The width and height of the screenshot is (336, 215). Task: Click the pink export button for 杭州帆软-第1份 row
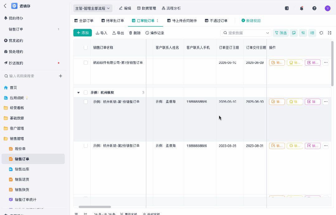(313, 101)
